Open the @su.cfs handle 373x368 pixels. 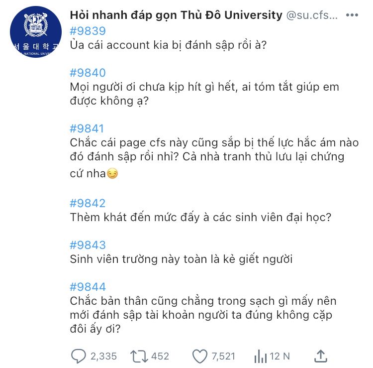(312, 15)
